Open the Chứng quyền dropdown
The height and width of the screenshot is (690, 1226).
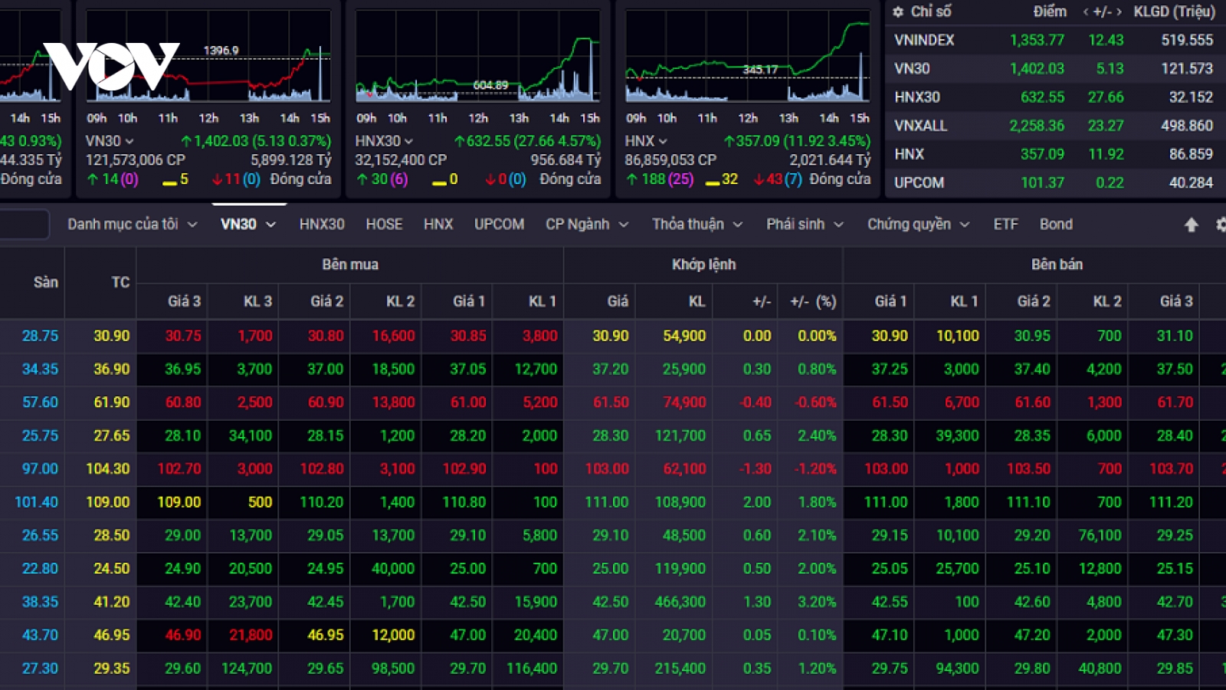tap(918, 224)
